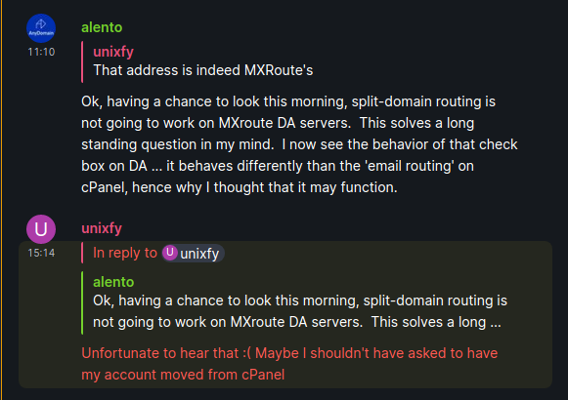Screen dimensions: 568x400
Task: Click the 15:14 message timestamp
Action: coord(41,253)
